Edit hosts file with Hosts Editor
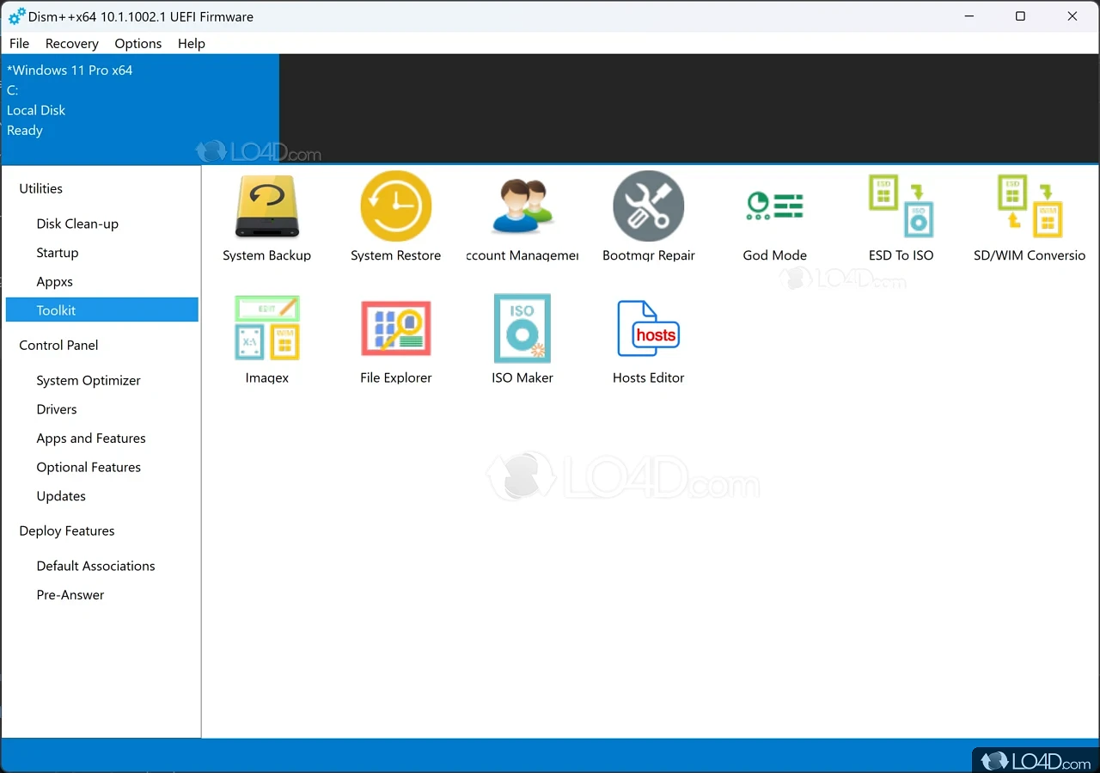This screenshot has width=1100, height=773. click(x=648, y=337)
